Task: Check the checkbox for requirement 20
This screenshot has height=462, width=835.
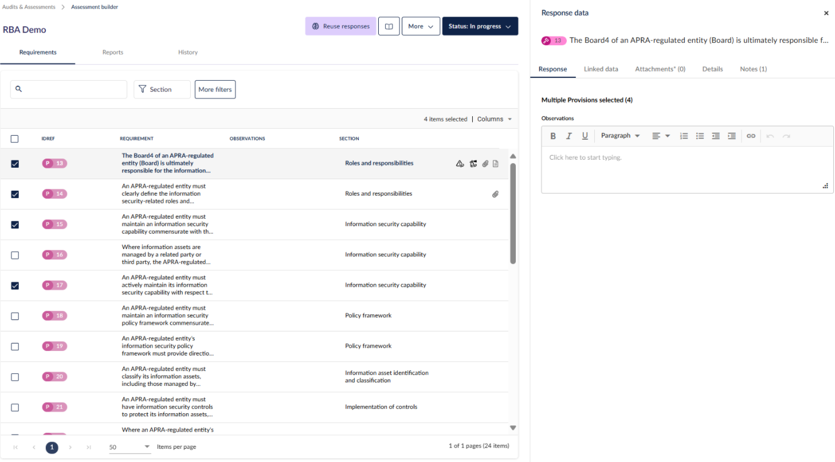Action: tap(15, 377)
